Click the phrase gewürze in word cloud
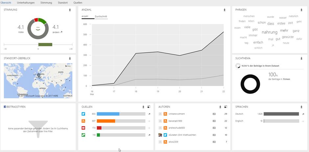 click(288, 37)
